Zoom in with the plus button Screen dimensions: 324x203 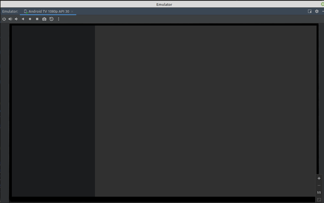pyautogui.click(x=319, y=178)
